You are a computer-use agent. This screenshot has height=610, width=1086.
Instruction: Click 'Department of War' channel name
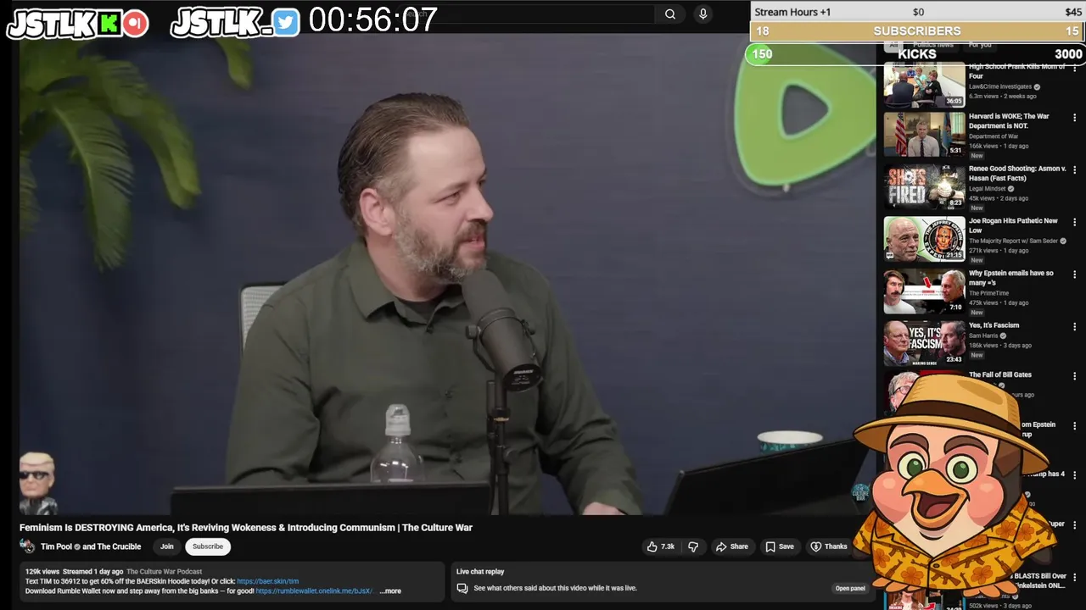[994, 136]
